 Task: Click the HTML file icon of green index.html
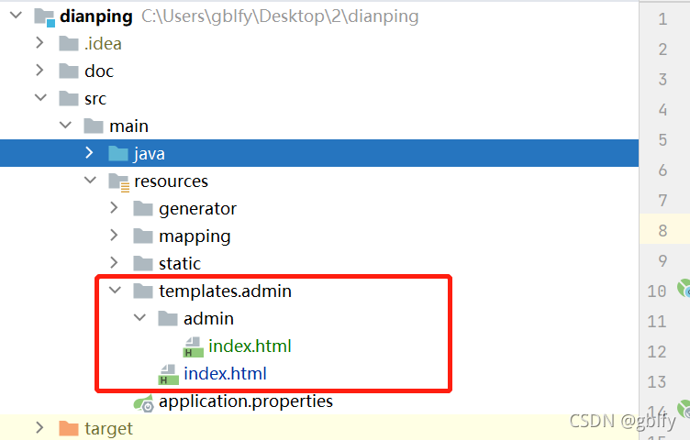[194, 346]
